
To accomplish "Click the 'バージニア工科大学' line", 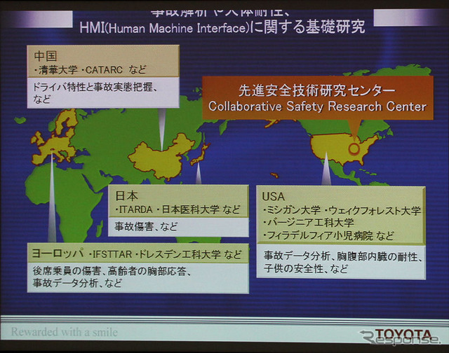I will click(309, 223).
